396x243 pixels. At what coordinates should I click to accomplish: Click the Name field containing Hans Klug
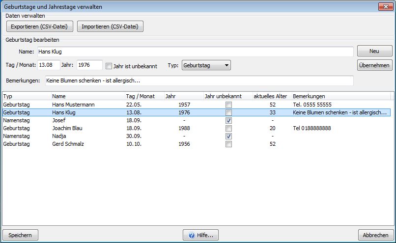tap(195, 52)
